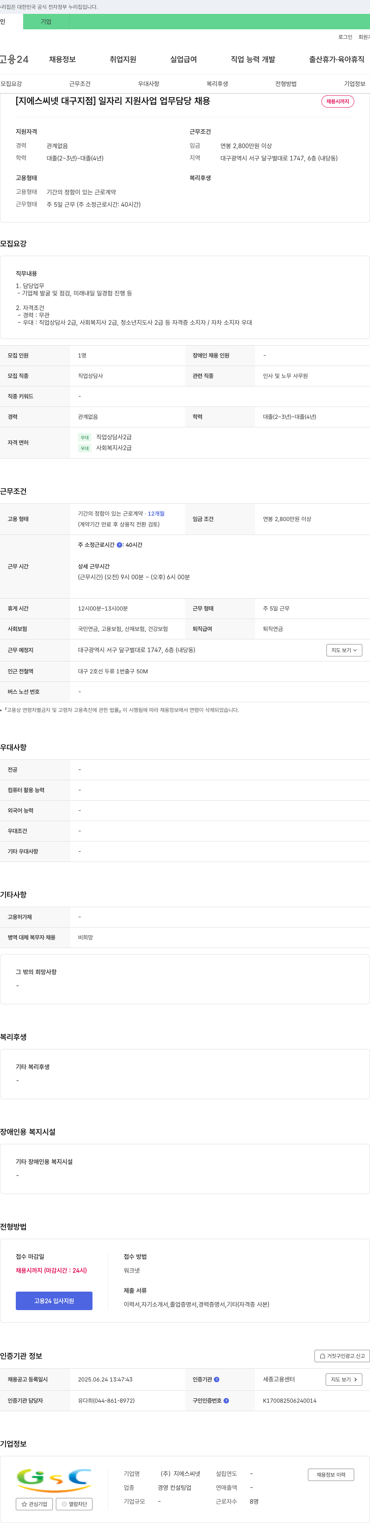Switch to the 기업 top tab
Image resolution: width=370 pixels, height=1523 pixels.
tap(46, 22)
